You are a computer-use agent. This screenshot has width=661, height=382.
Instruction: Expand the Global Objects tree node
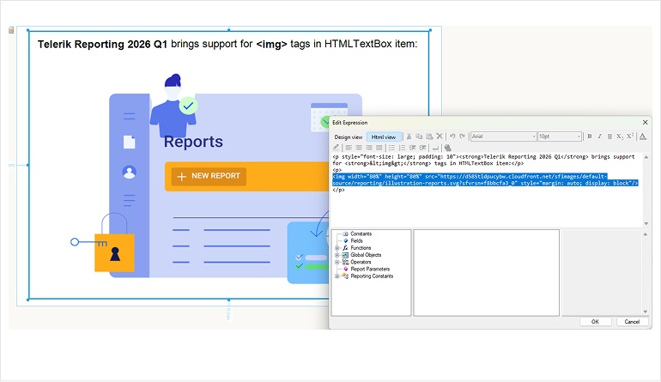click(x=337, y=255)
